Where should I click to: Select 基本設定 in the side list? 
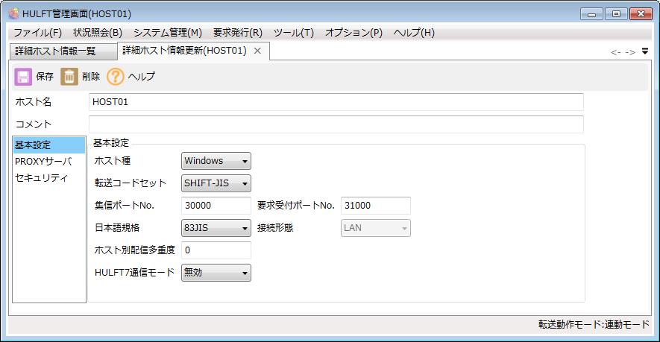48,145
